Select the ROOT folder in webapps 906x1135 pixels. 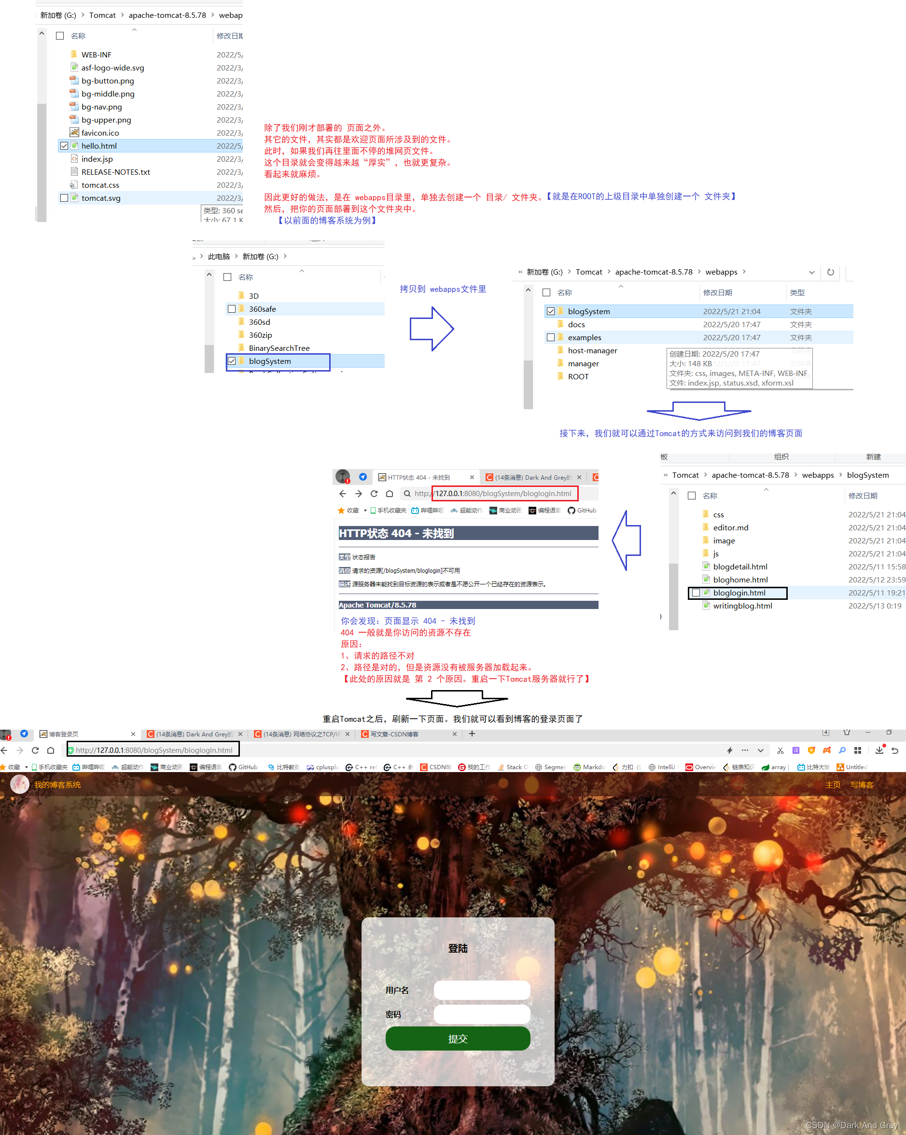578,376
